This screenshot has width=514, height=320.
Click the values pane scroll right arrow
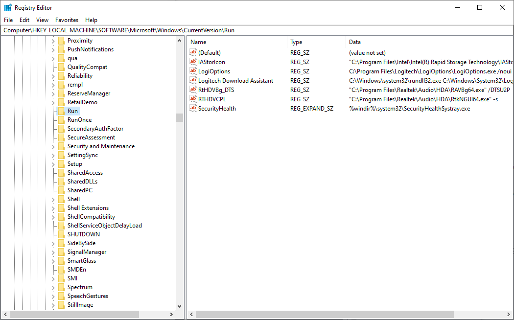(x=509, y=315)
